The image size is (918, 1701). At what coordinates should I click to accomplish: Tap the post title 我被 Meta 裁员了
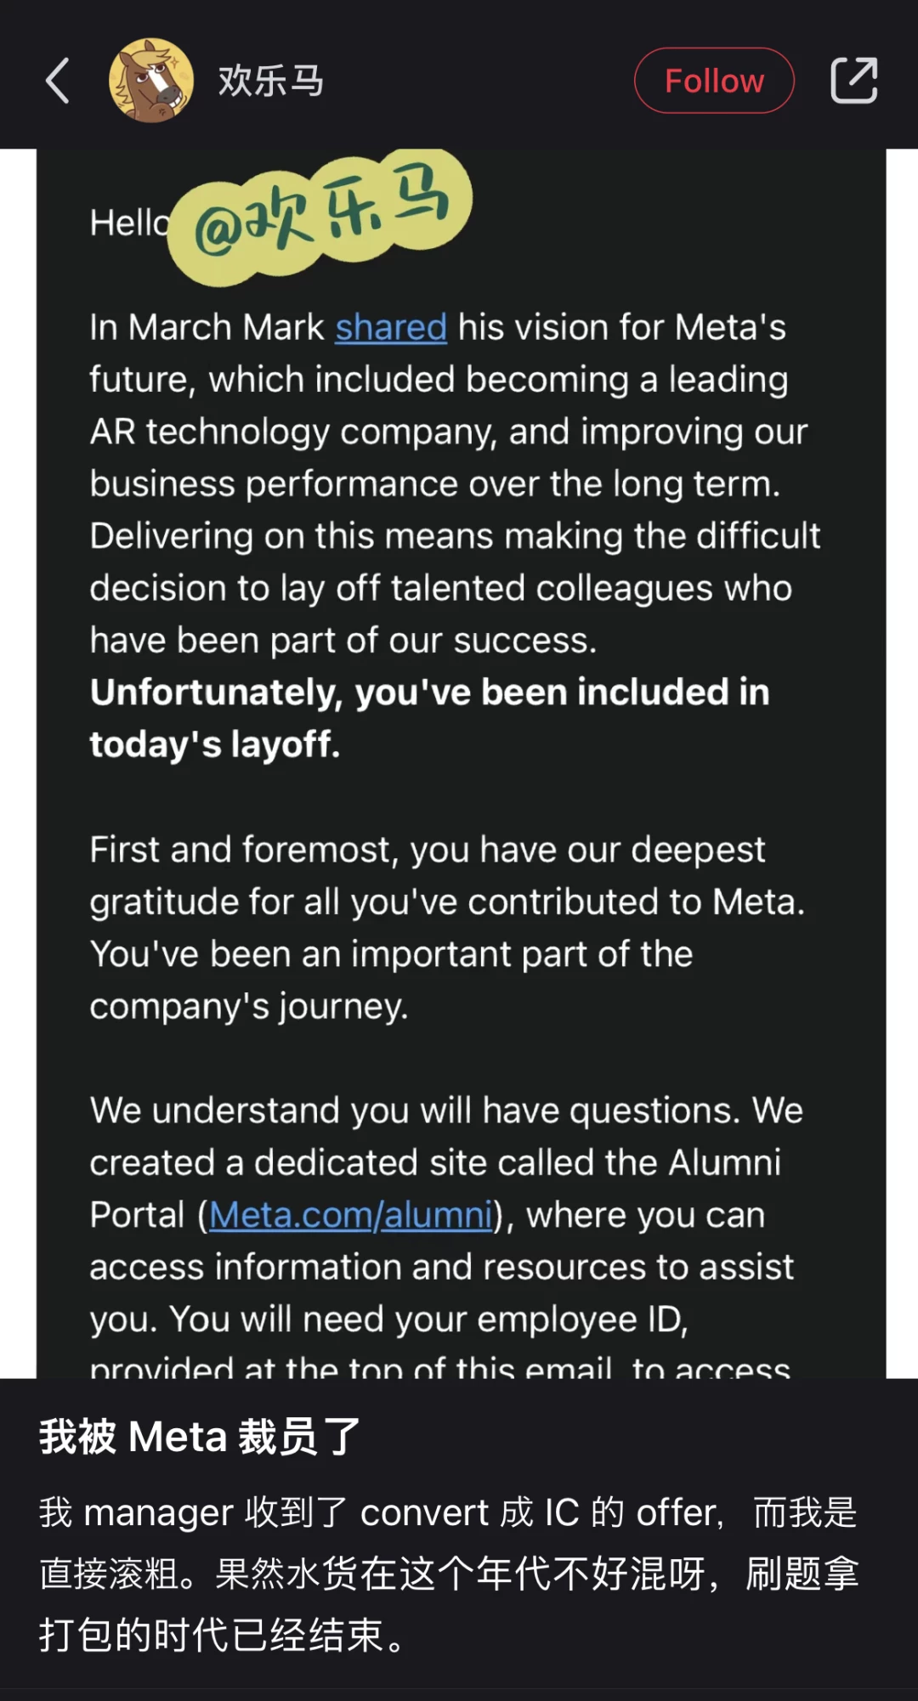coord(200,1437)
